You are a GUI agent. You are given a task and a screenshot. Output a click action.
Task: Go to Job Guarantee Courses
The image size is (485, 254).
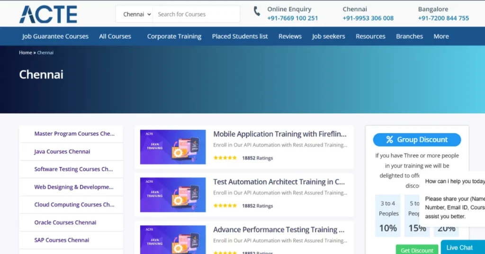55,36
